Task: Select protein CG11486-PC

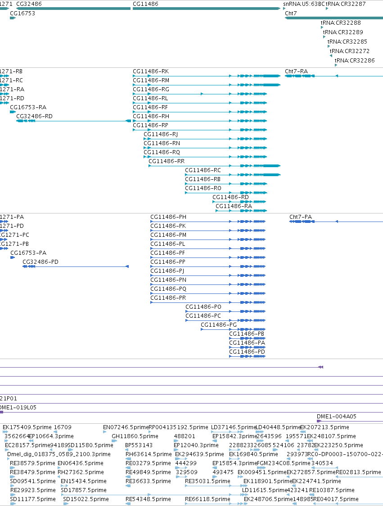Action: coord(225,320)
